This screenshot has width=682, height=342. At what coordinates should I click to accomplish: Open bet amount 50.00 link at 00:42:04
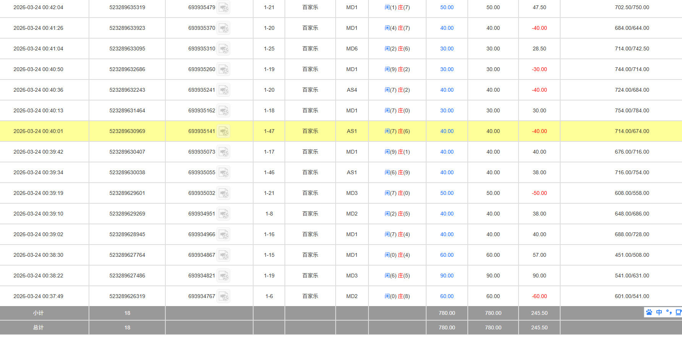pos(447,8)
